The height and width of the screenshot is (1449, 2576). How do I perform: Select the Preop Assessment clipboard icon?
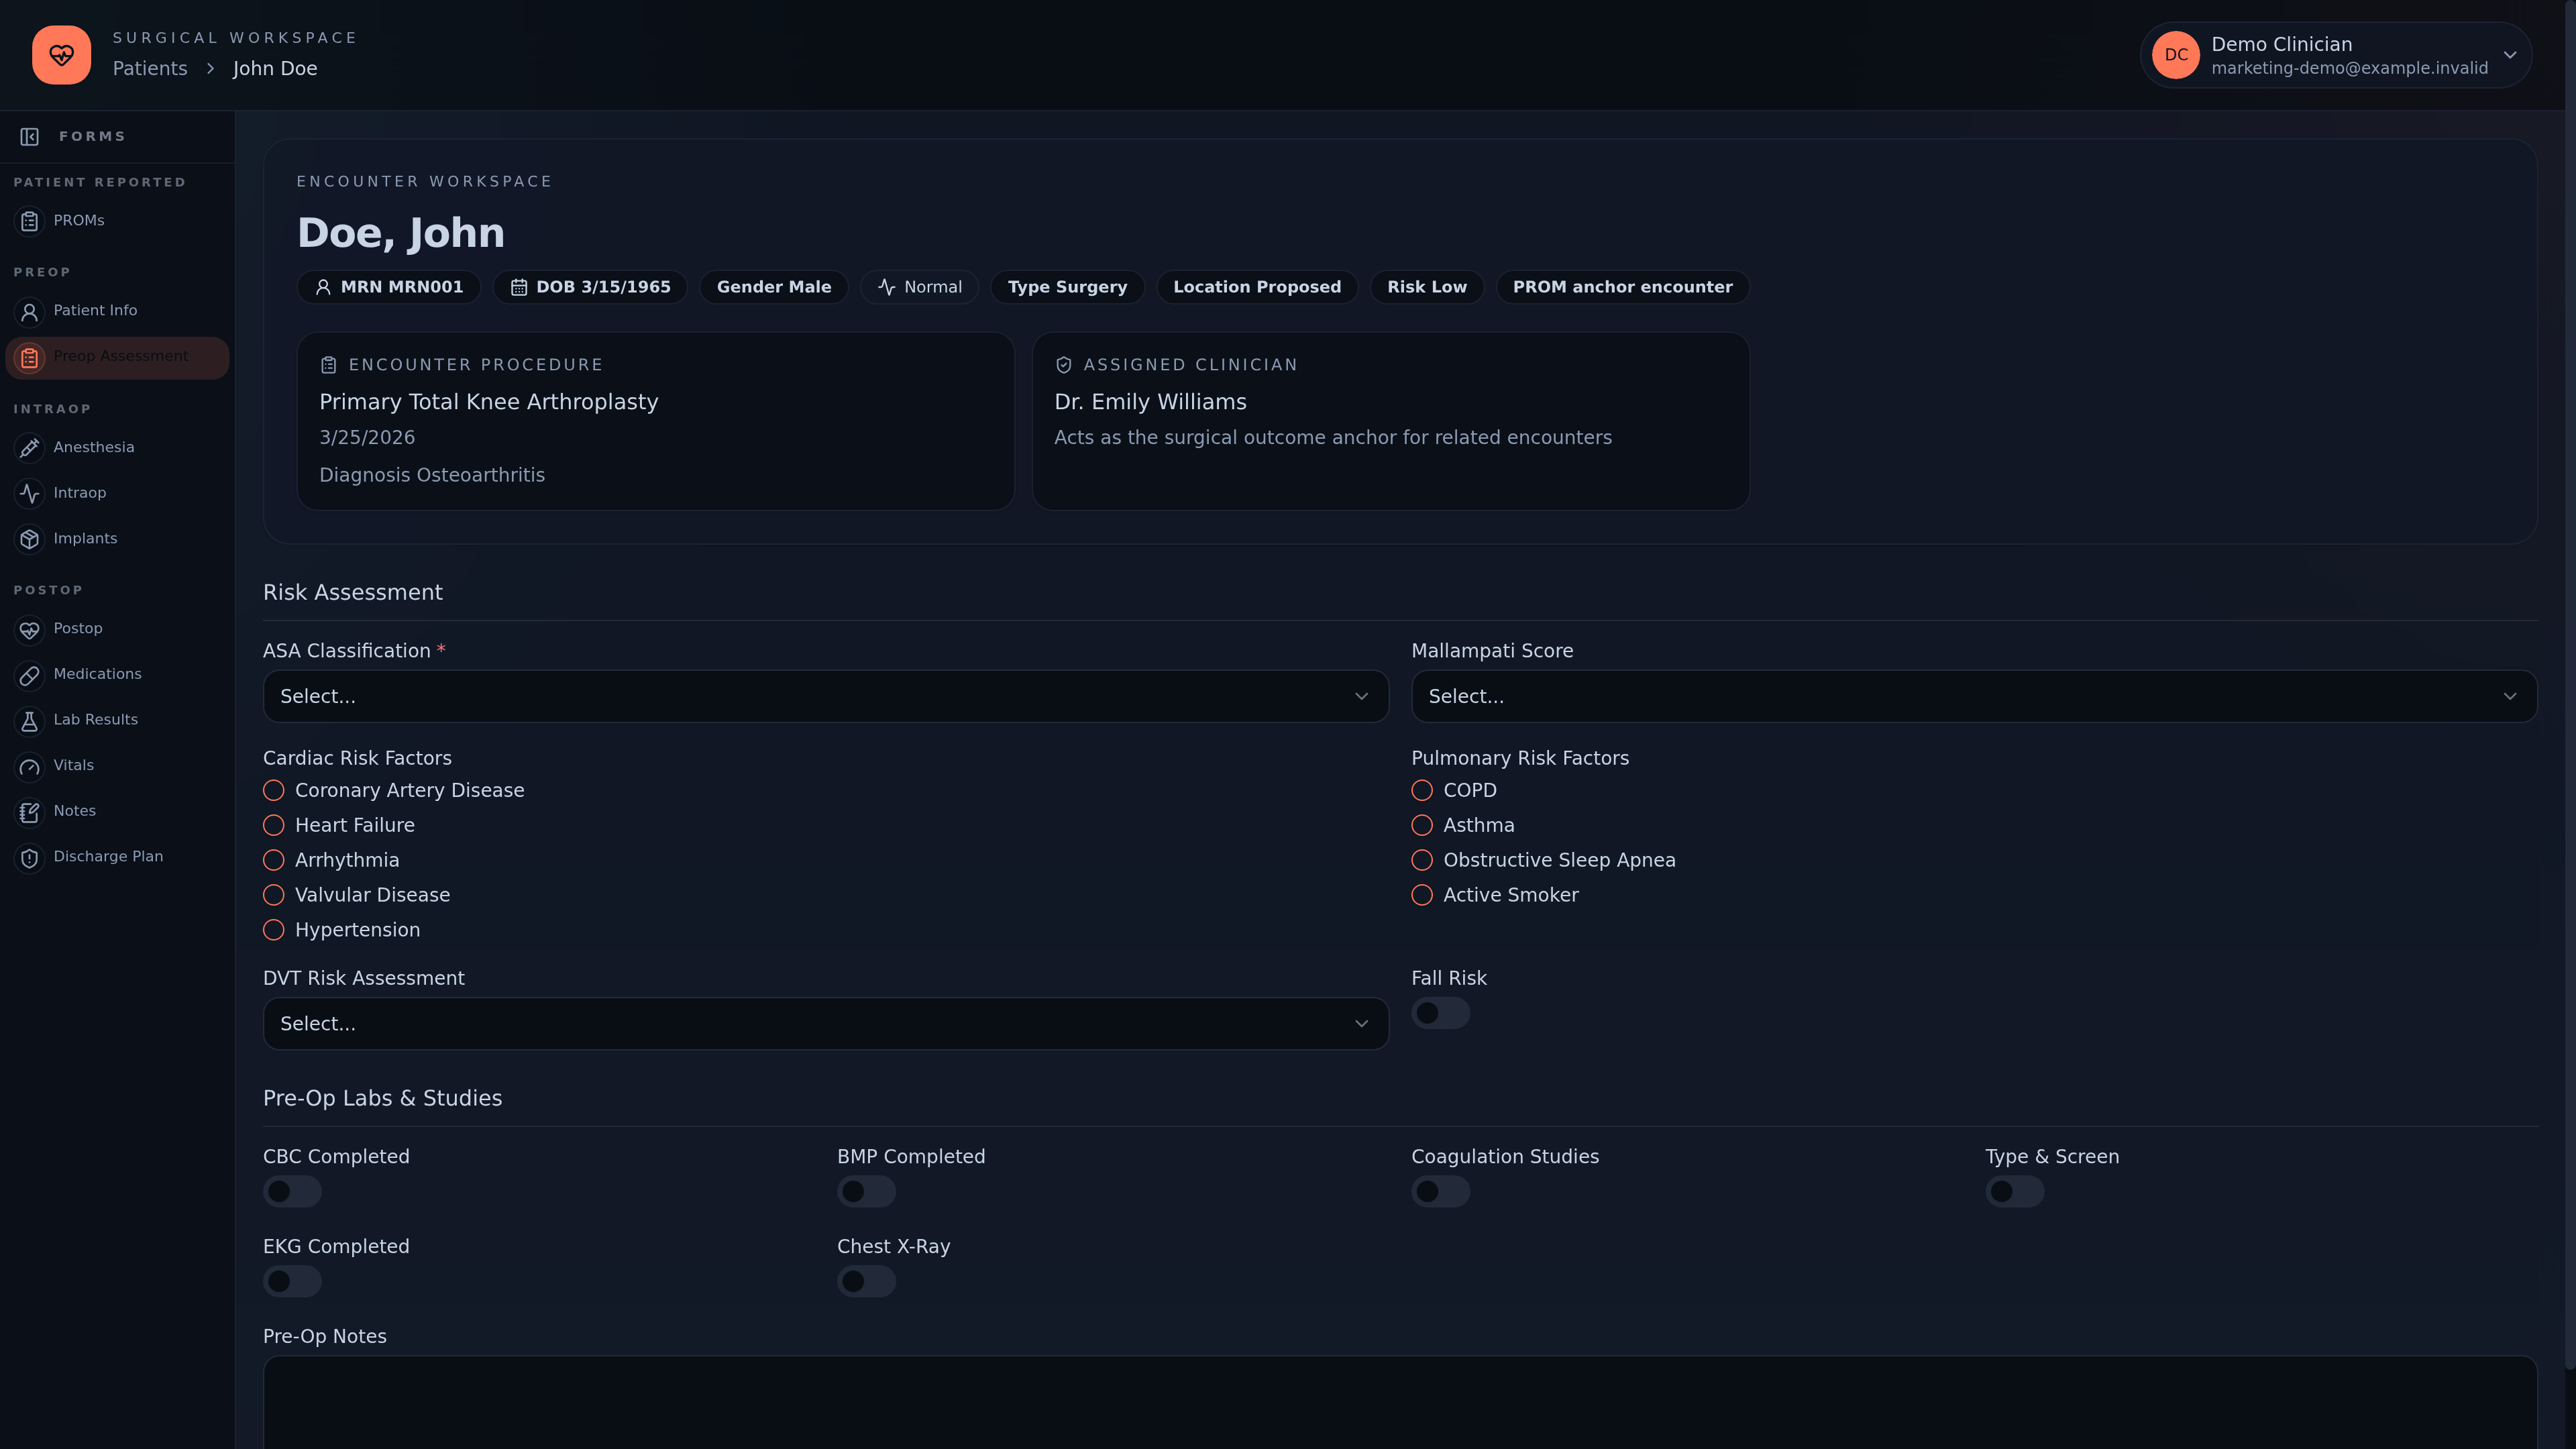30,358
